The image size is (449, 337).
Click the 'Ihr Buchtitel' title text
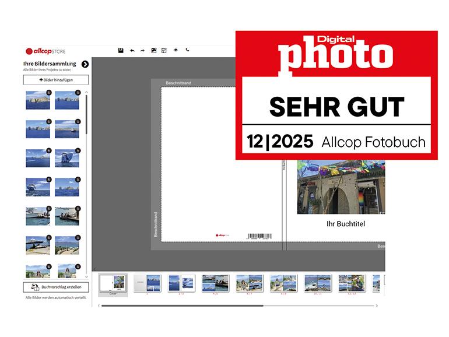tap(346, 224)
